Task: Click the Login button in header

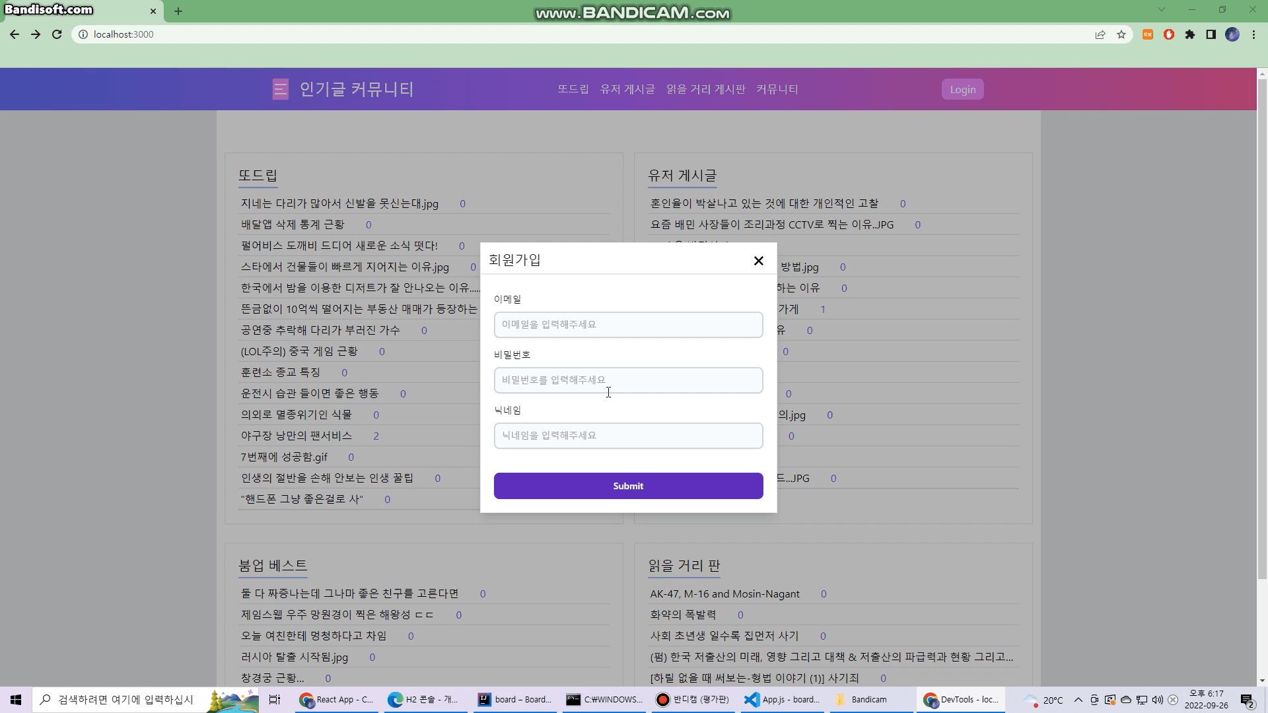Action: point(962,89)
